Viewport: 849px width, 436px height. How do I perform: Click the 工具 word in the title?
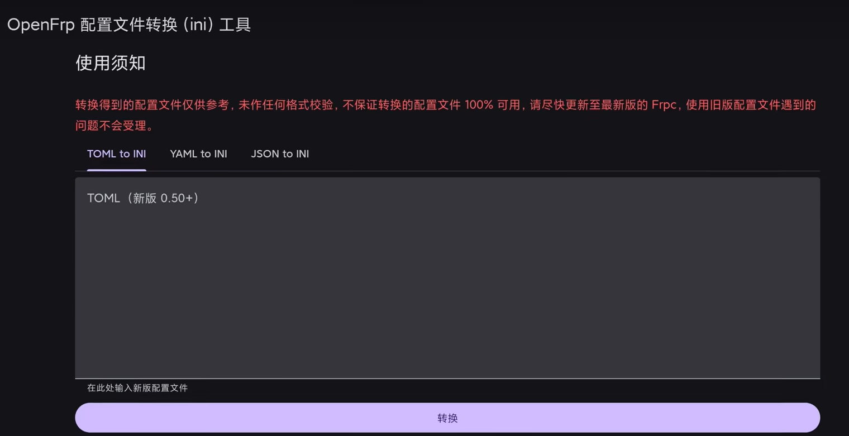[x=235, y=25]
